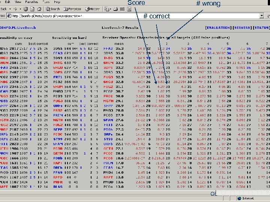Open PCO4 in the ROC mean list
The width and height of the screenshot is (270, 202).
(x=108, y=187)
